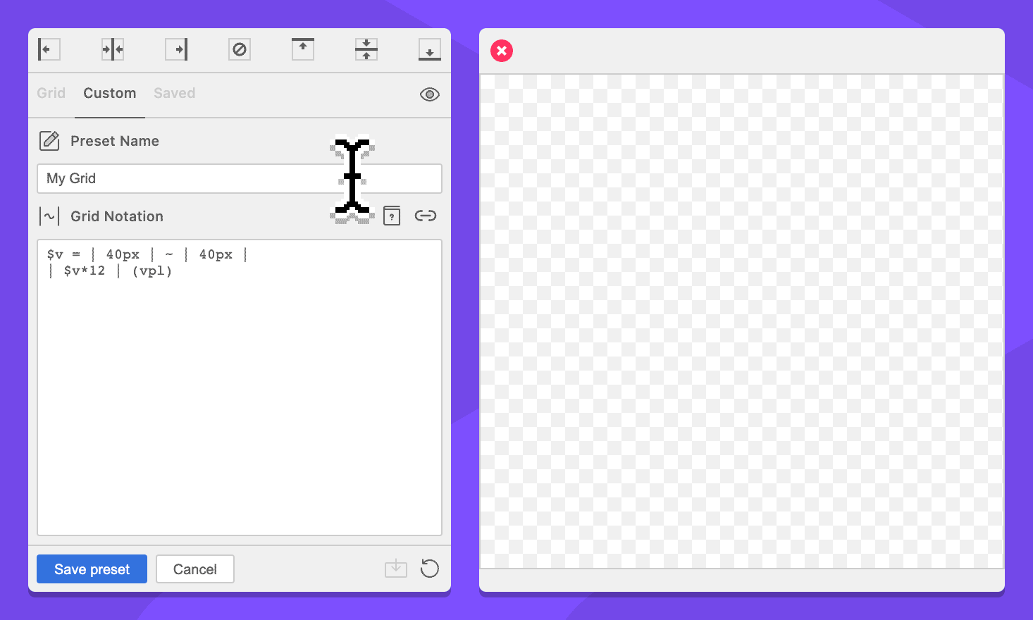Image resolution: width=1033 pixels, height=620 pixels.
Task: Click the add vertical midpoint guide icon
Action: click(x=113, y=49)
